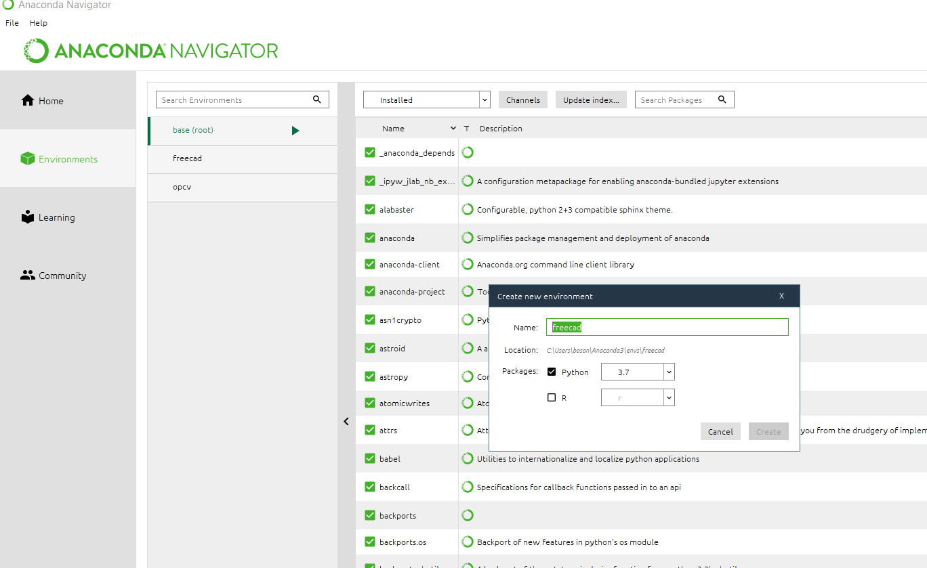Click the Anaconda Navigator logo

tap(150, 51)
